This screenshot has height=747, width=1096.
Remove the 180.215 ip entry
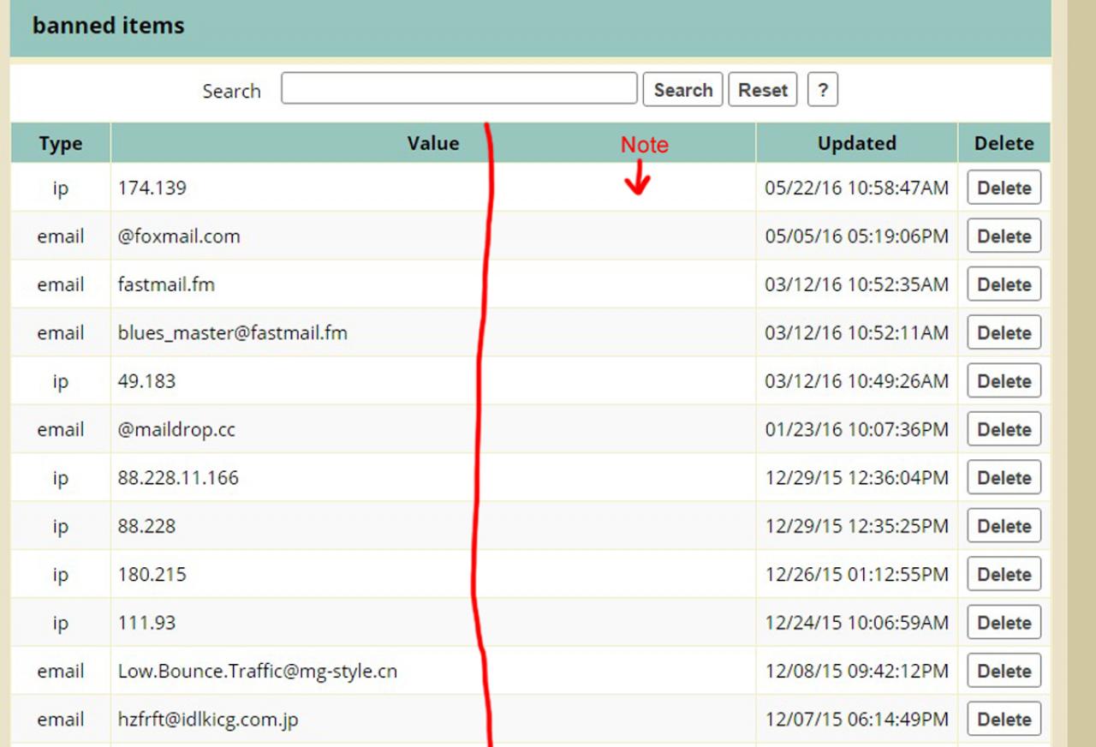tap(1004, 575)
